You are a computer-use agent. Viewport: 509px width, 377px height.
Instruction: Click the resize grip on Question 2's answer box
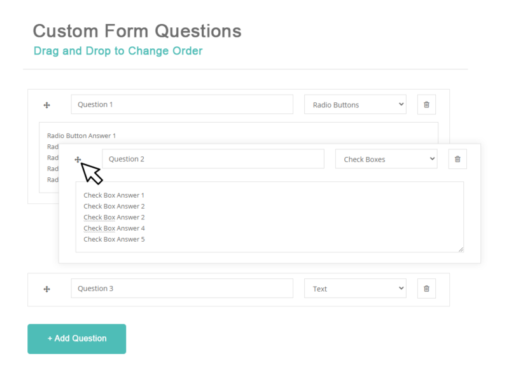click(461, 249)
